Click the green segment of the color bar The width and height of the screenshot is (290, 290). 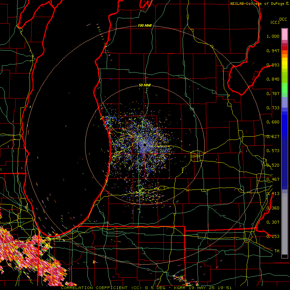coord(285,88)
